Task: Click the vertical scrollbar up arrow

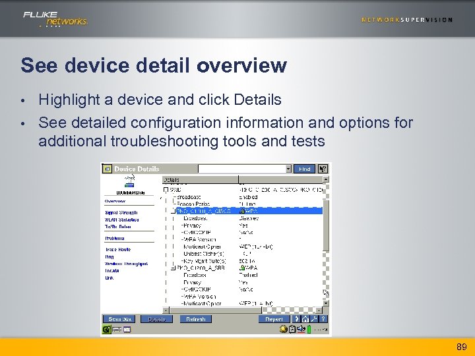Action: click(326, 179)
